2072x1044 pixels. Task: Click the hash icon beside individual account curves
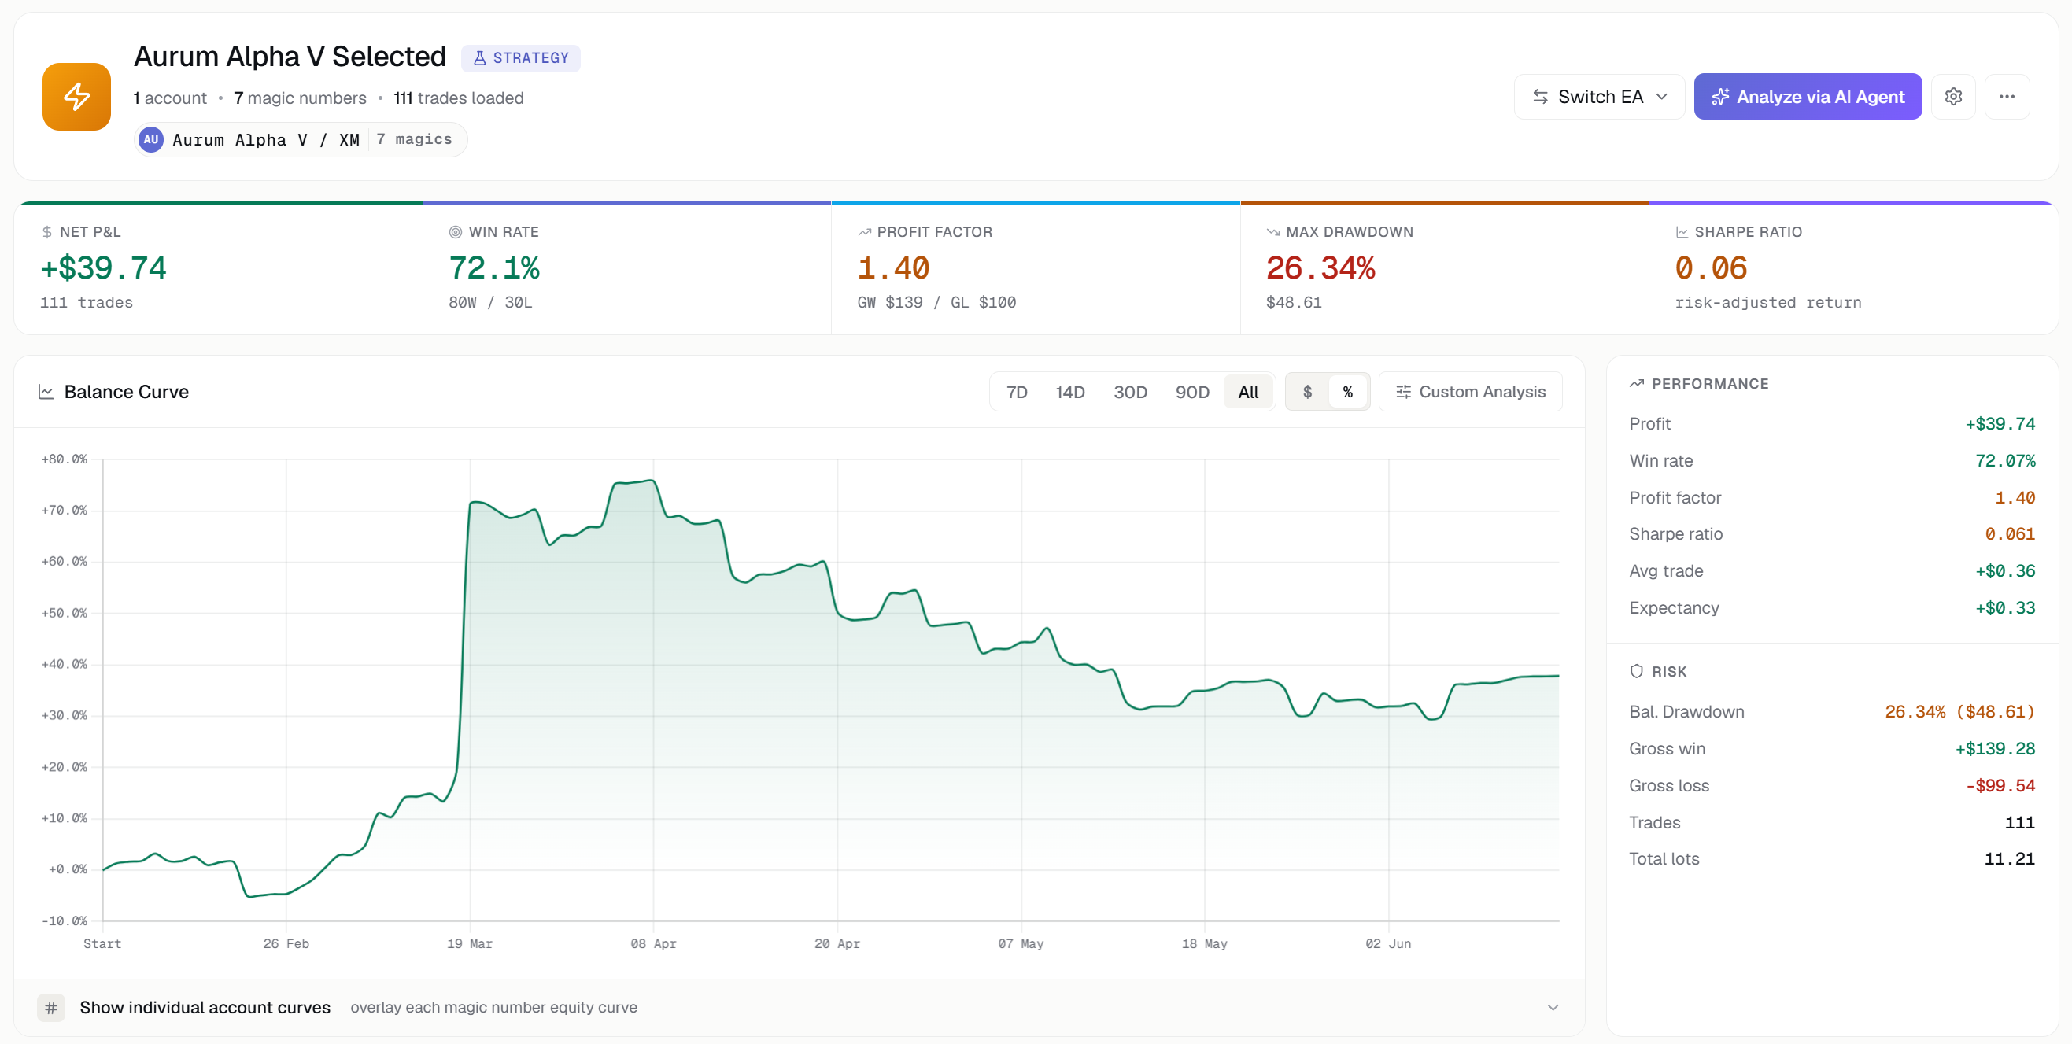[51, 1007]
